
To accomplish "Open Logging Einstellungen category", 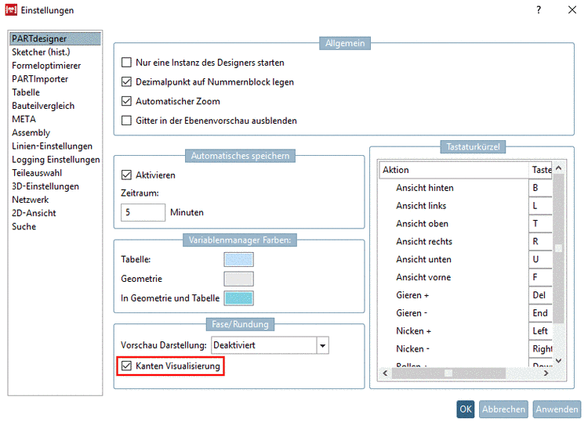I will (x=55, y=160).
